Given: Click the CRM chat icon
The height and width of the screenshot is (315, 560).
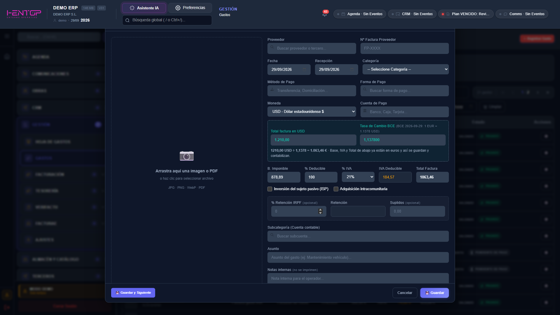Looking at the screenshot, I should pyautogui.click(x=398, y=14).
